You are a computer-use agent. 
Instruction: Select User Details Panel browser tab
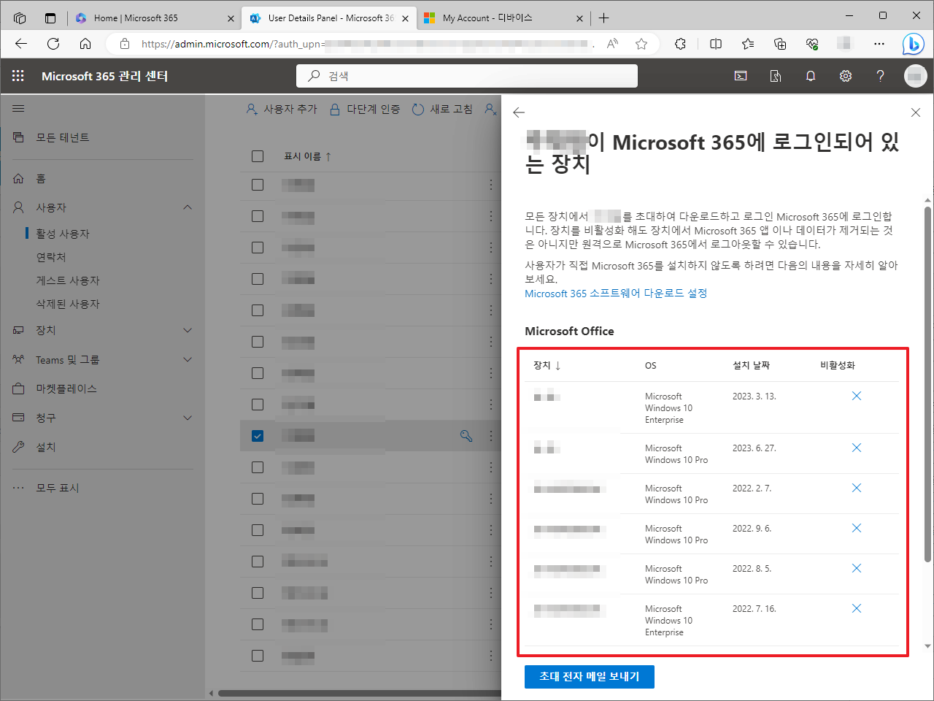click(330, 18)
